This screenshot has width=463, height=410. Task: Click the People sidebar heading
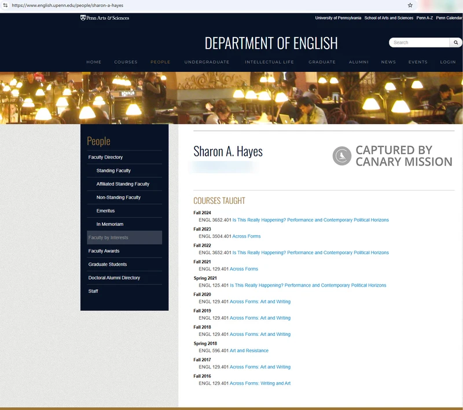(x=98, y=141)
